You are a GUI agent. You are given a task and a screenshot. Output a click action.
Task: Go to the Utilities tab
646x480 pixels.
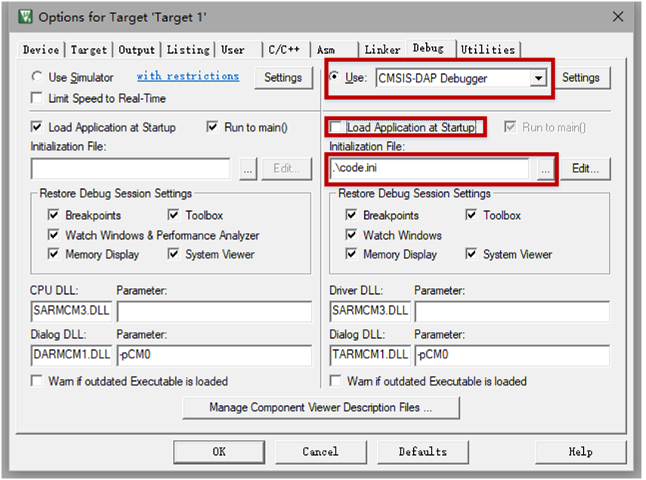pos(487,50)
